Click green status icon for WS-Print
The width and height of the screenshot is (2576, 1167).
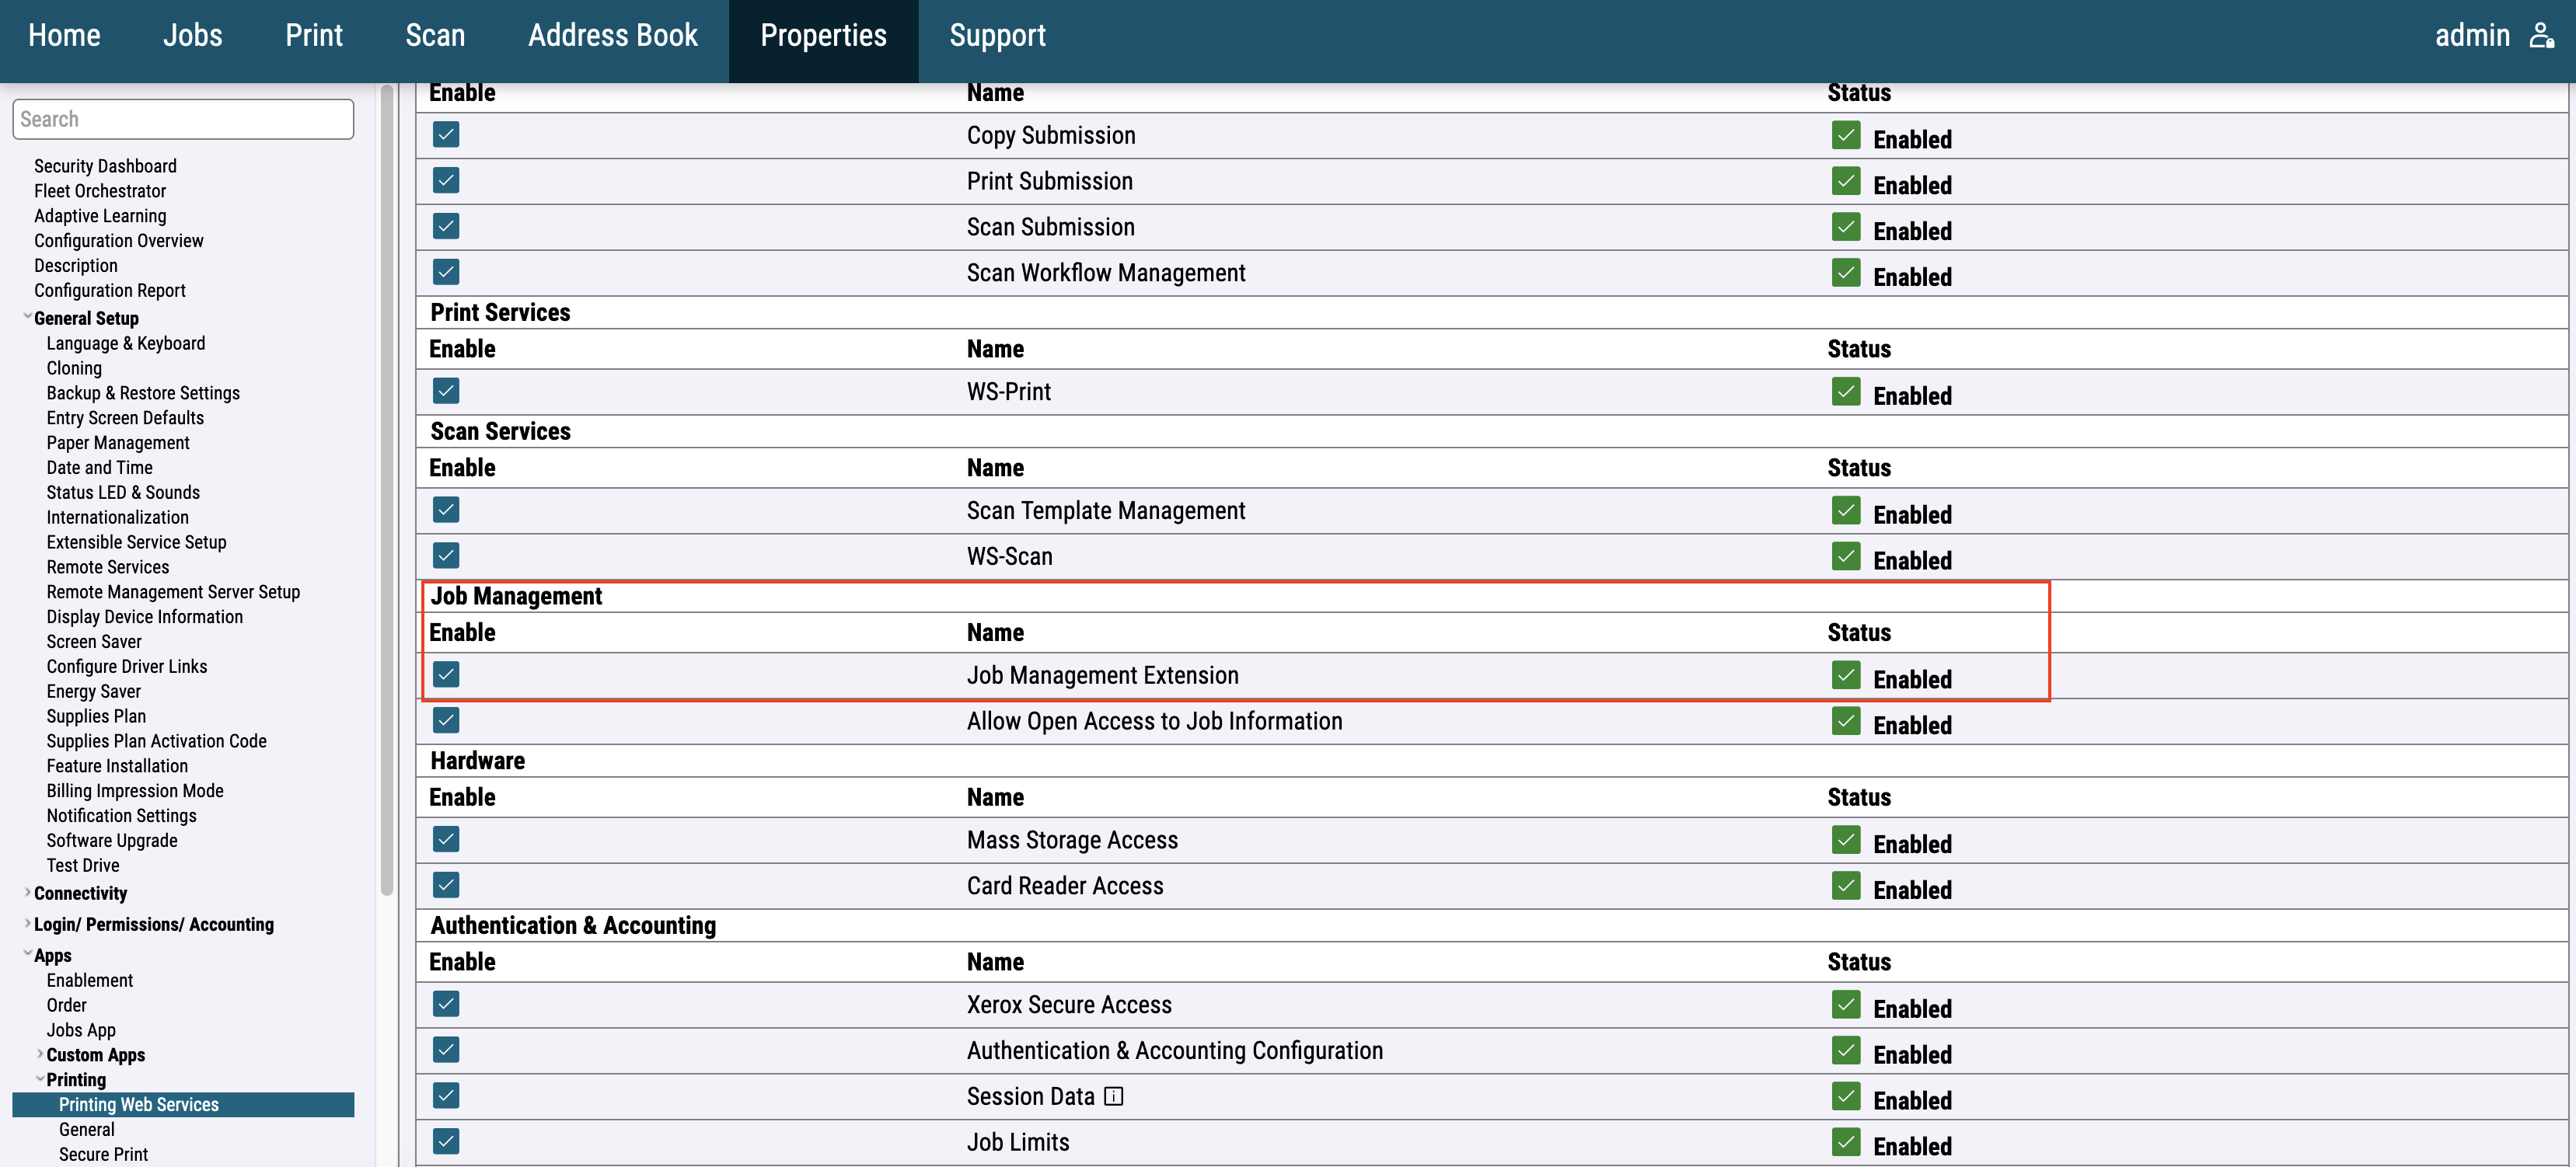pos(1845,392)
